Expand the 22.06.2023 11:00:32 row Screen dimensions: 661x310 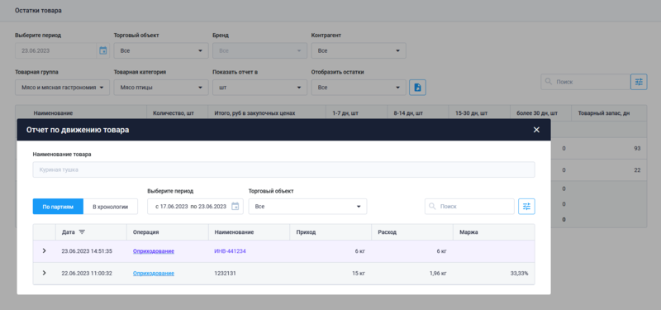tap(45, 273)
